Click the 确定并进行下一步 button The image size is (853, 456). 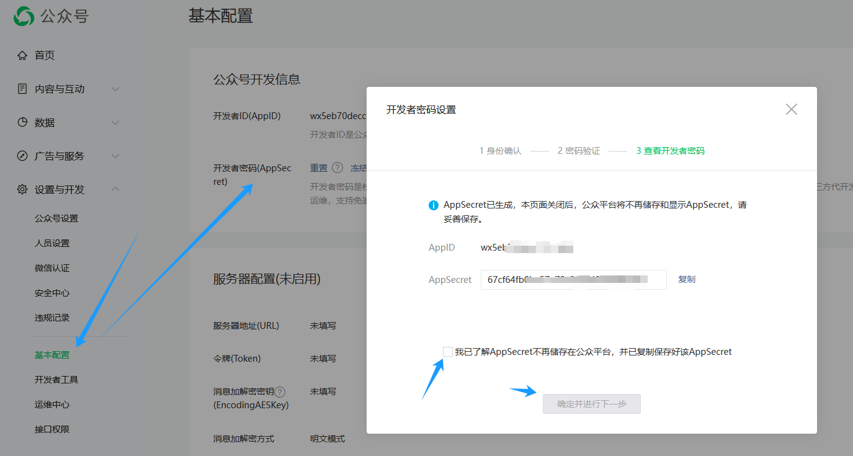tap(591, 404)
